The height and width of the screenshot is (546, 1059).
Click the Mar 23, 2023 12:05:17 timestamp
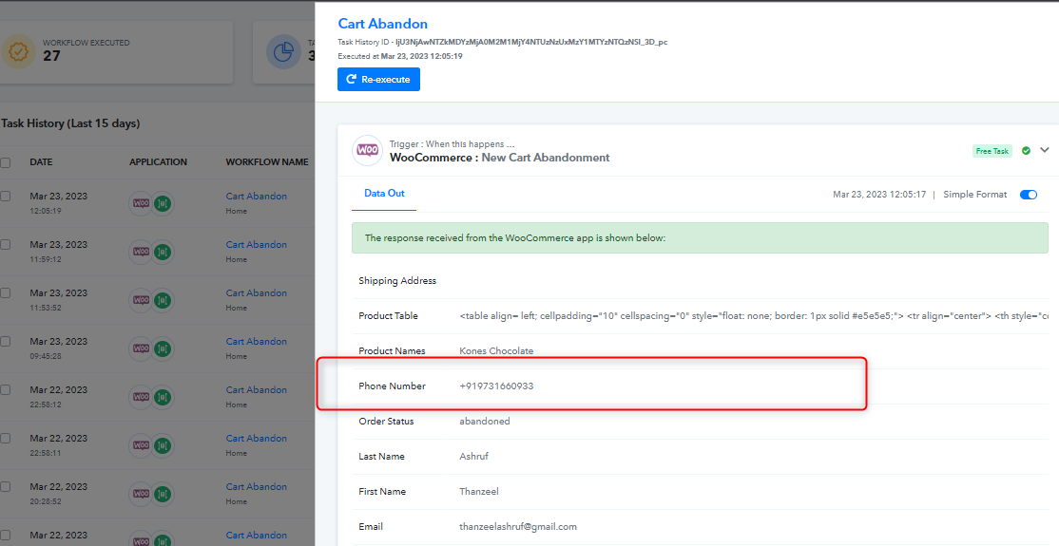click(879, 195)
